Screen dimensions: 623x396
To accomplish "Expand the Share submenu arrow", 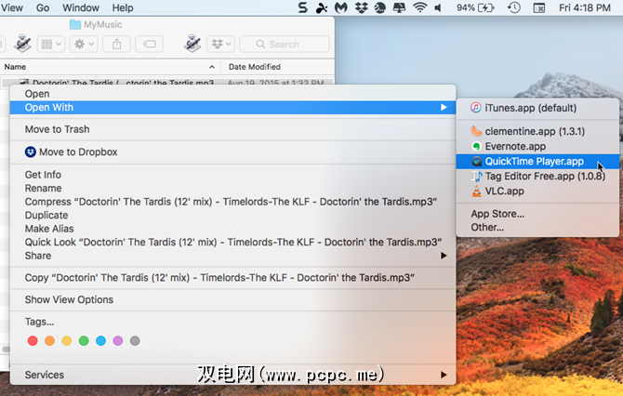I will pos(444,256).
